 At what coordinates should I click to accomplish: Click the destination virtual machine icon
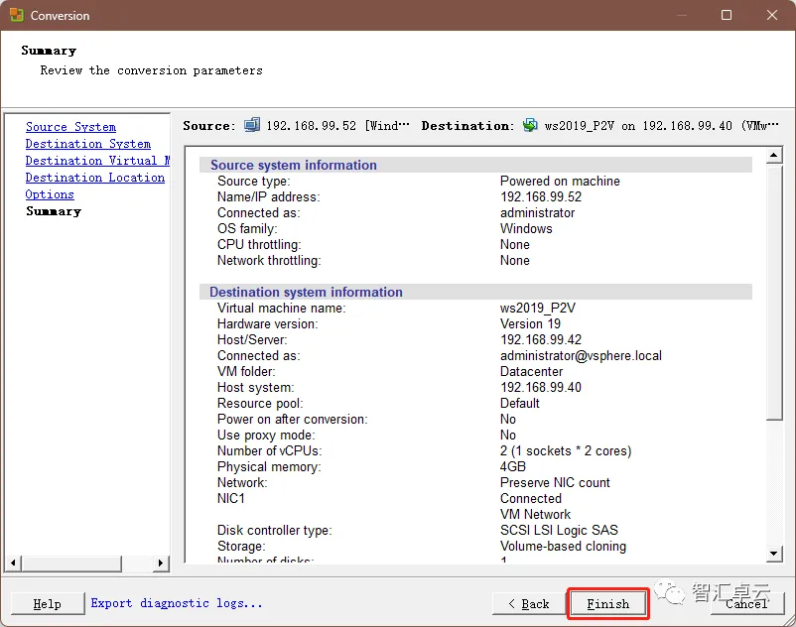click(530, 125)
